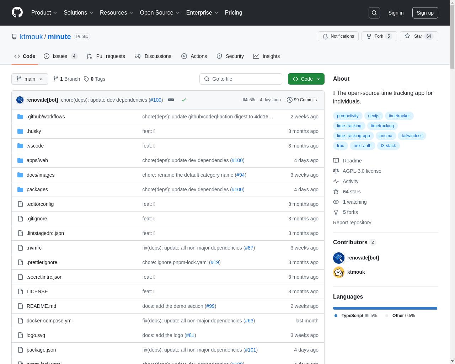Expand commit message ellipsis button
Image resolution: width=455 pixels, height=364 pixels.
pos(171,100)
